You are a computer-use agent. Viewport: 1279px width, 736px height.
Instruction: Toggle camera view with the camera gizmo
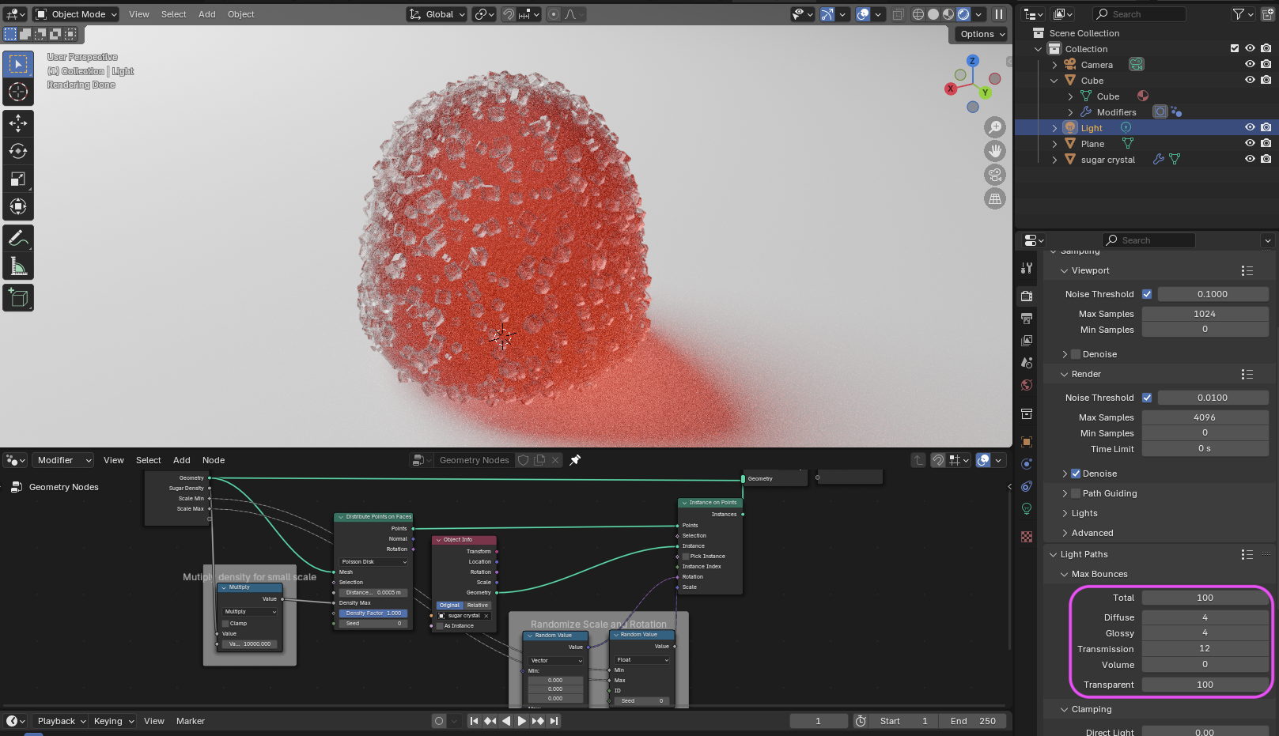coord(995,175)
